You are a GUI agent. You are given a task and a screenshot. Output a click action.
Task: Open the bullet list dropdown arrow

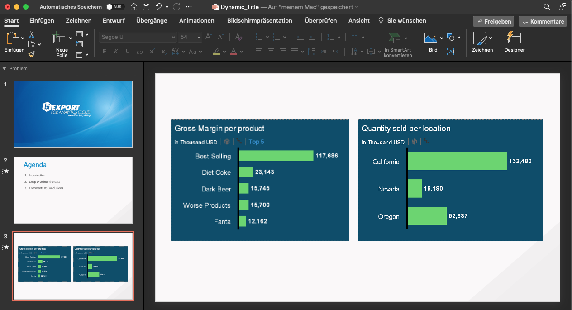267,37
